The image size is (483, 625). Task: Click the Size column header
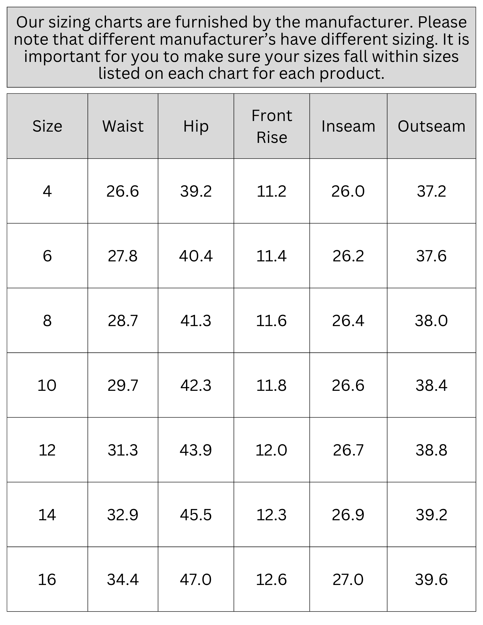47,126
